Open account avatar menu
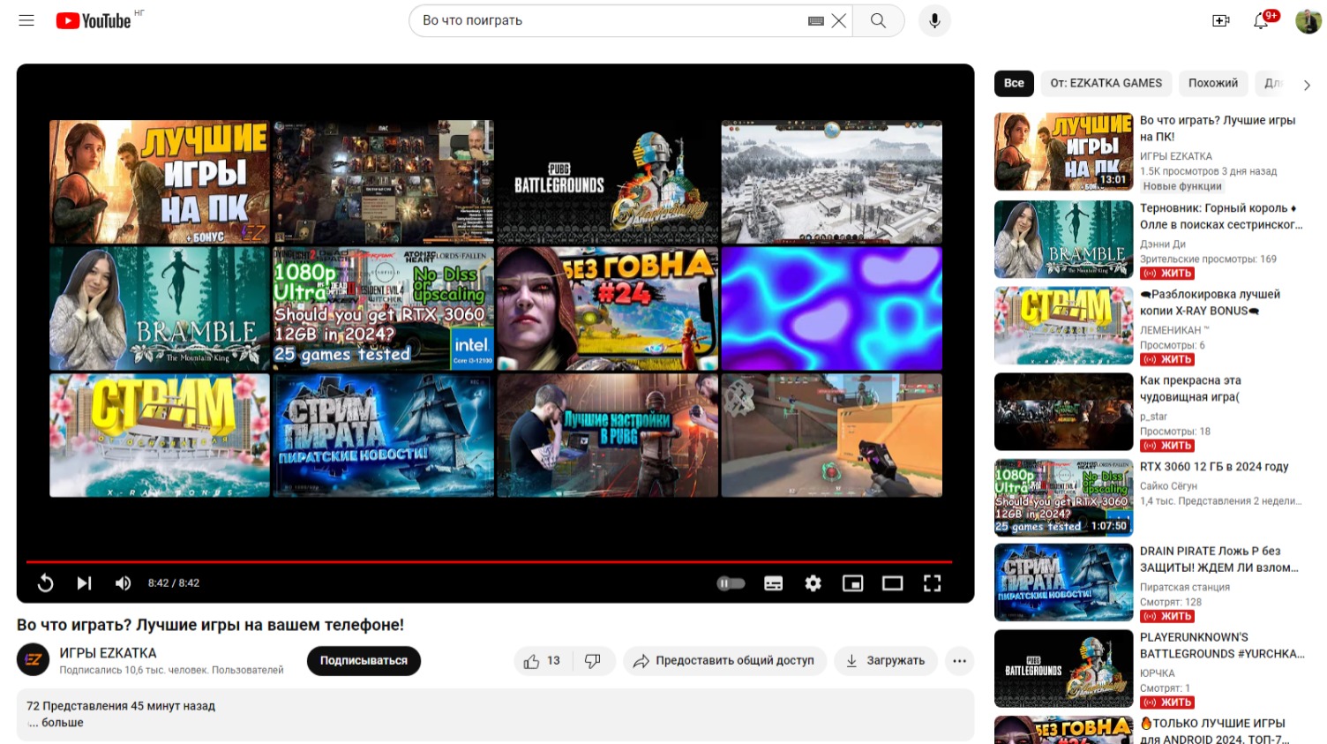This screenshot has height=744, width=1327. [x=1308, y=20]
